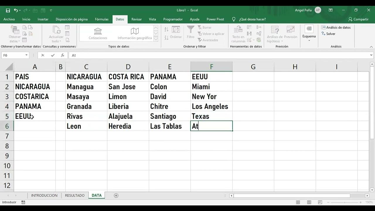
Task: Click the horizontal scrollbar thumb
Action: point(292,195)
